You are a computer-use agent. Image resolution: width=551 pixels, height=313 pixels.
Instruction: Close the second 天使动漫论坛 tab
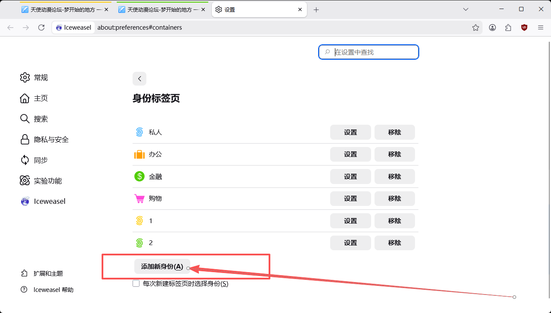point(203,9)
